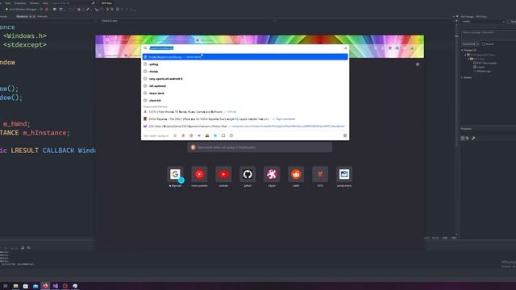Open the YouTube Music top-site tile
This screenshot has height=290, width=516.
point(199,174)
